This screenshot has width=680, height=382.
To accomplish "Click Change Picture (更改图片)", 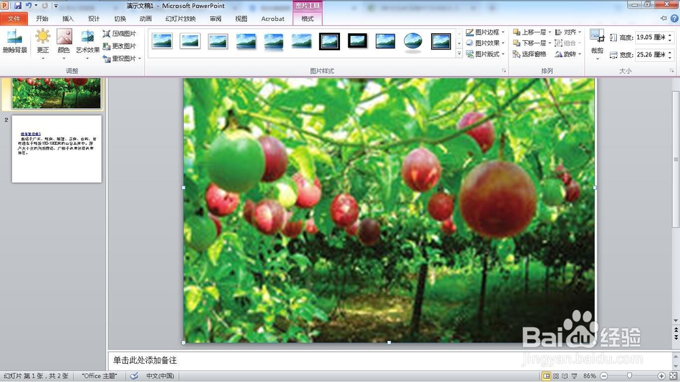I will [119, 46].
